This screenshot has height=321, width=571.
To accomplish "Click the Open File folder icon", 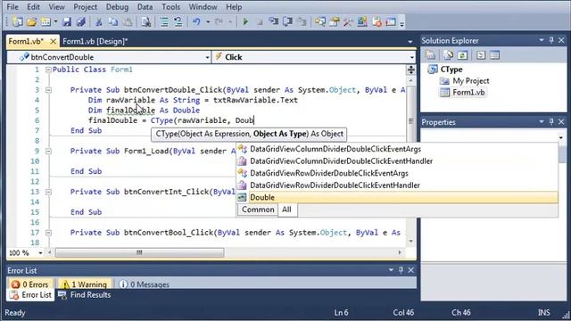I will (32, 21).
